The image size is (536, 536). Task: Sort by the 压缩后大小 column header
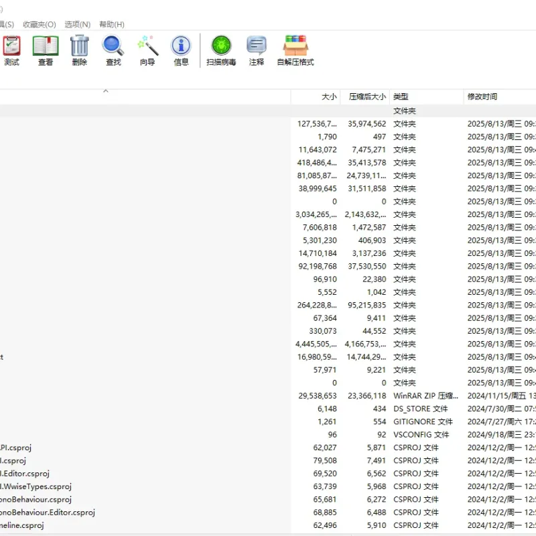(x=364, y=96)
